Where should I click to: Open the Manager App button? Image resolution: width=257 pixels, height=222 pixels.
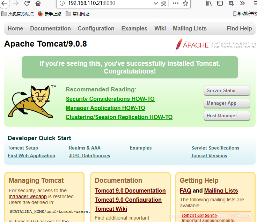point(227,103)
